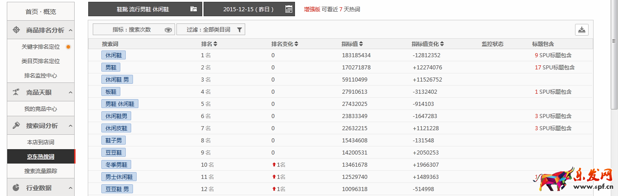The height and width of the screenshot is (196, 618).
Task: Open 关键字排名定位 in the sidebar
Action: click(41, 46)
